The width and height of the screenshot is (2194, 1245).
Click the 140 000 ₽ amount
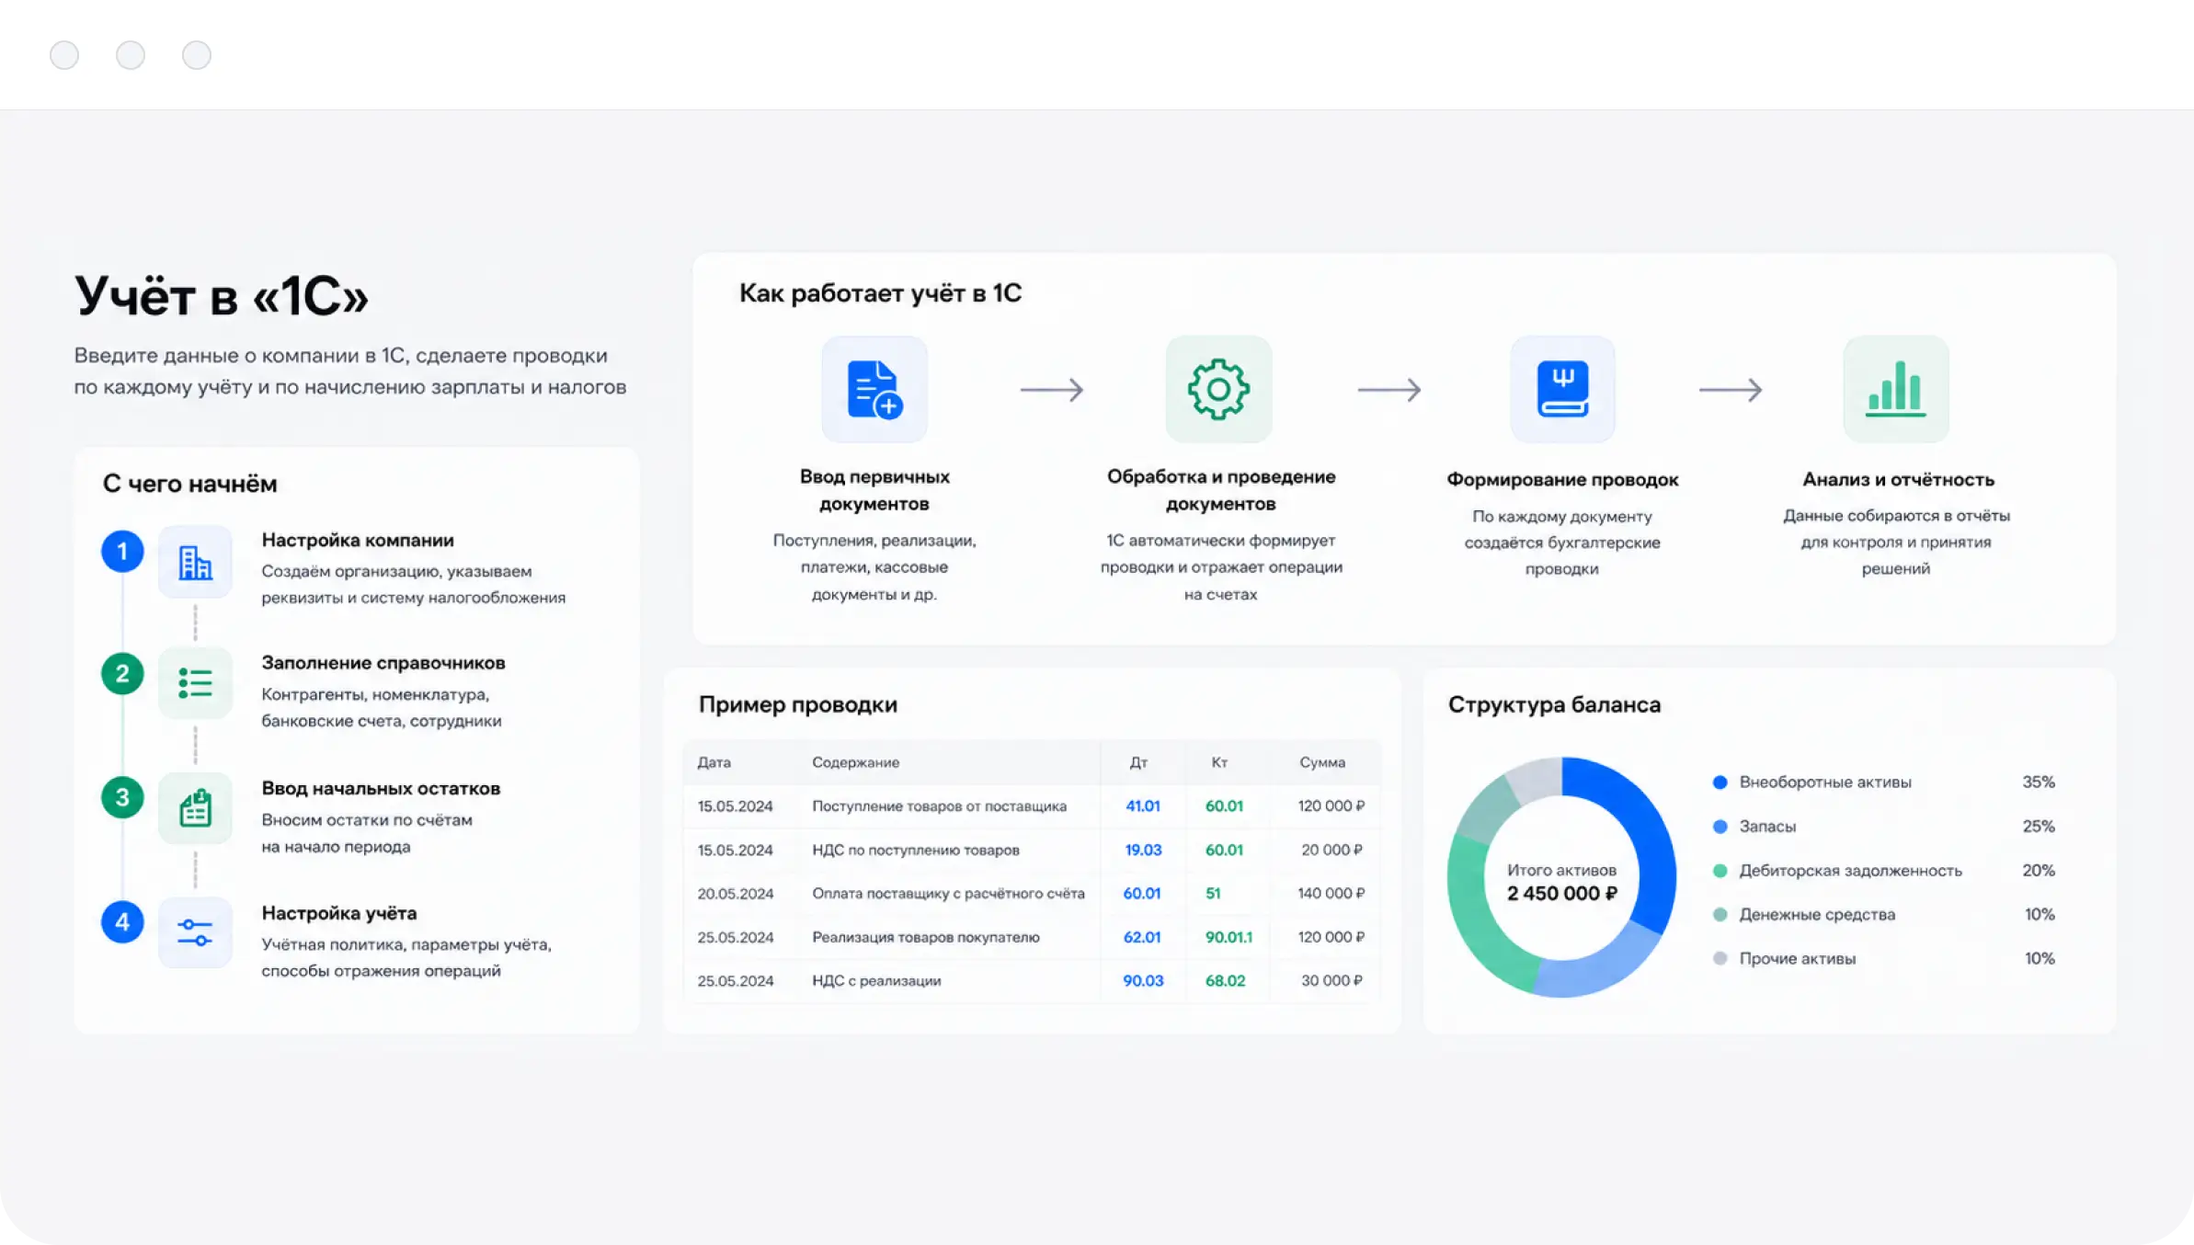(1331, 894)
